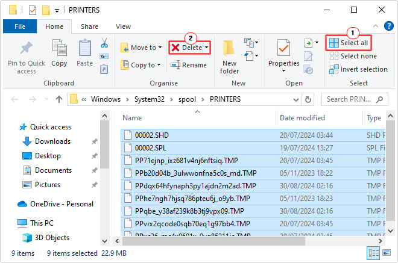398x263 pixels.
Task: Switch to the Home ribbon tab
Action: [54, 26]
